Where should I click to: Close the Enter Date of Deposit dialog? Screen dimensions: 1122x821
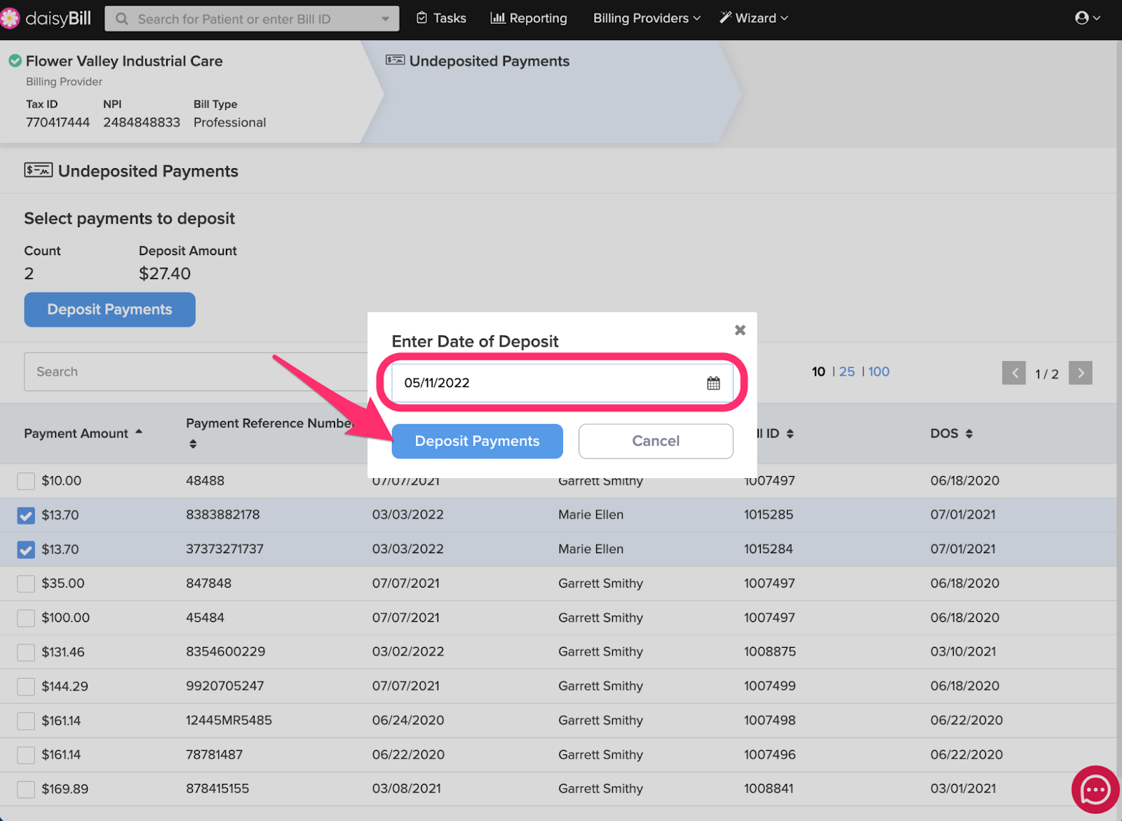[740, 330]
